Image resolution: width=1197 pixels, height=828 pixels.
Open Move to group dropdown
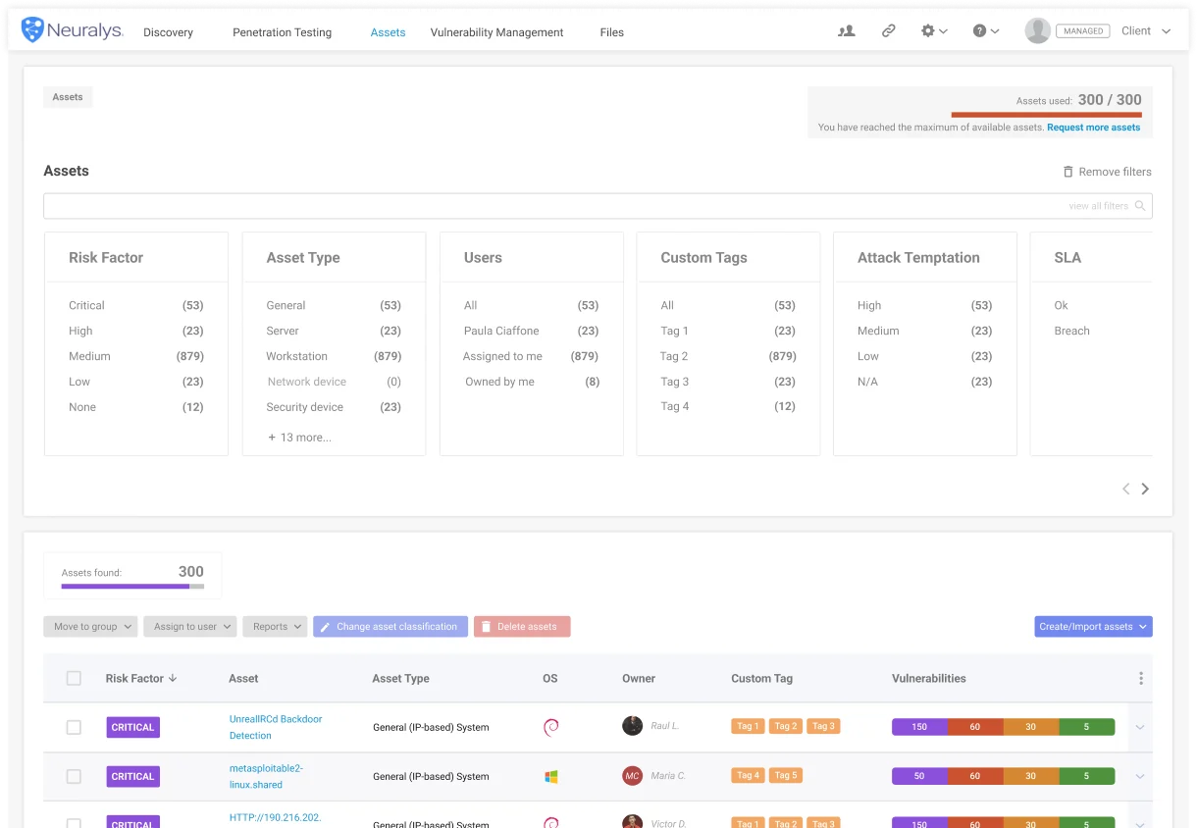90,627
